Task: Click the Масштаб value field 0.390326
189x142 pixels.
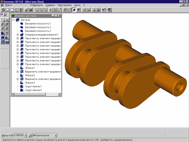Action: click(19, 135)
